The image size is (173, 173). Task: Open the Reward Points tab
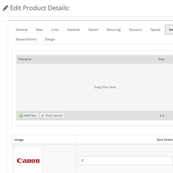[x=26, y=39]
